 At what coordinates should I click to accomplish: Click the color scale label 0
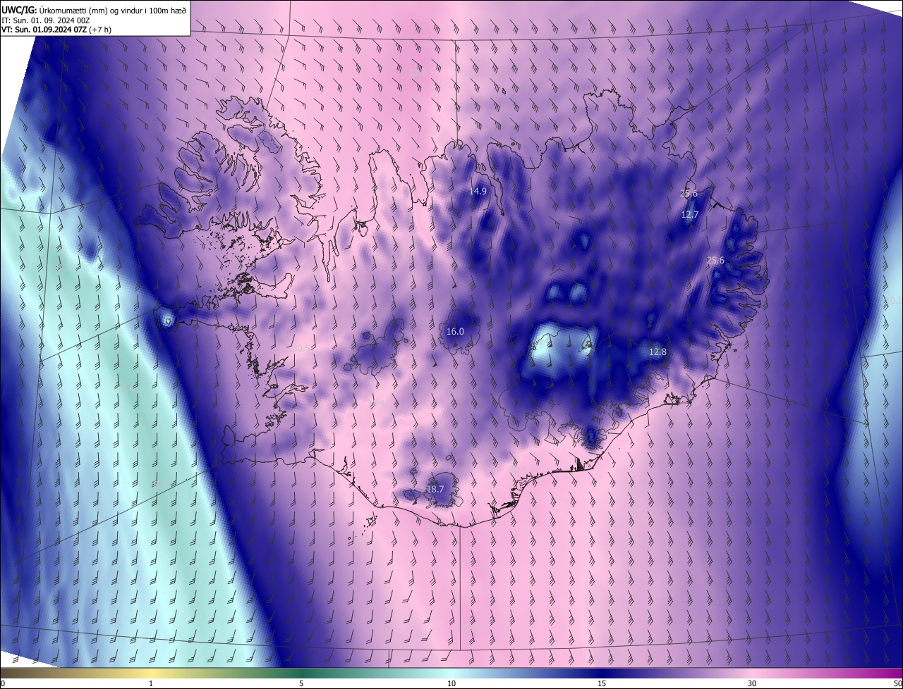click(x=3, y=684)
